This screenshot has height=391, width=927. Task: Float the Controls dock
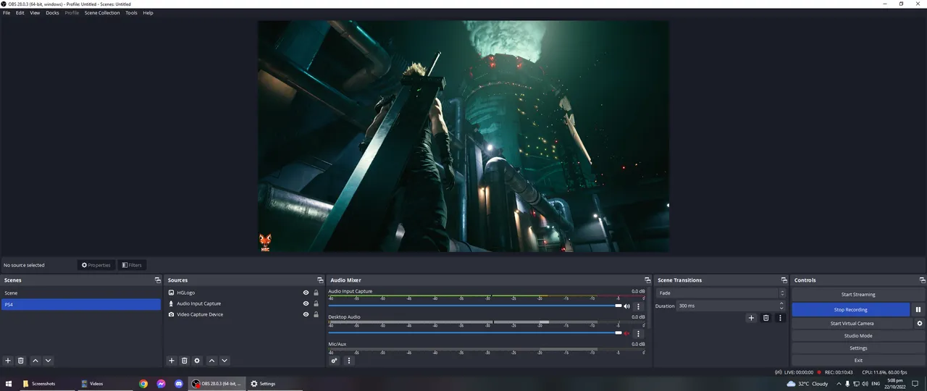[922, 280]
